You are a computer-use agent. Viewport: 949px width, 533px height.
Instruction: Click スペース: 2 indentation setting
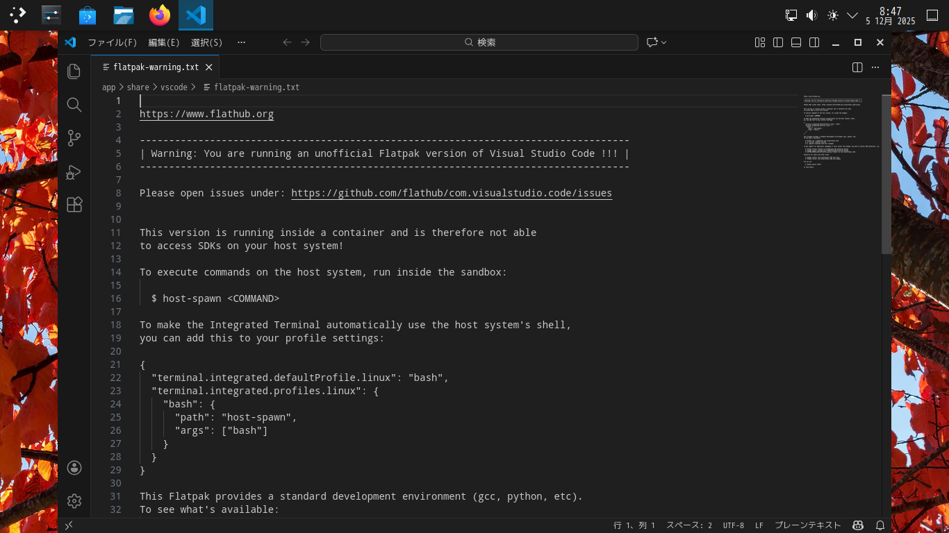689,525
